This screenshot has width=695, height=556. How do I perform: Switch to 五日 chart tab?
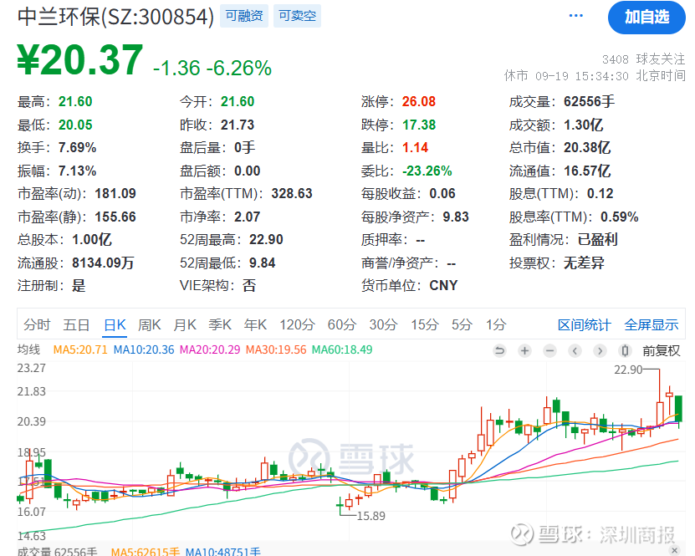click(x=76, y=324)
